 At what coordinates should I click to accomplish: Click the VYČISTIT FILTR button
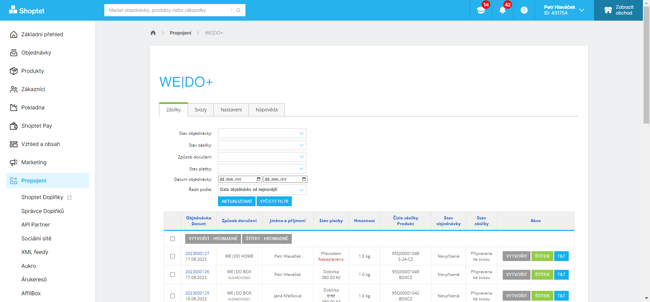(274, 201)
